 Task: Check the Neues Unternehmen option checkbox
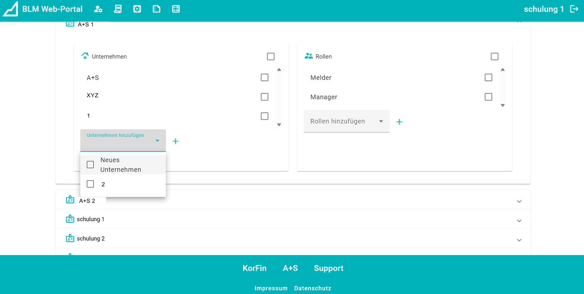(90, 165)
